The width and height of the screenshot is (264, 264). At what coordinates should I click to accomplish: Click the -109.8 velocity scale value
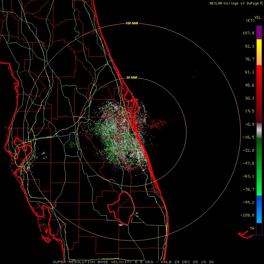pyautogui.click(x=247, y=215)
